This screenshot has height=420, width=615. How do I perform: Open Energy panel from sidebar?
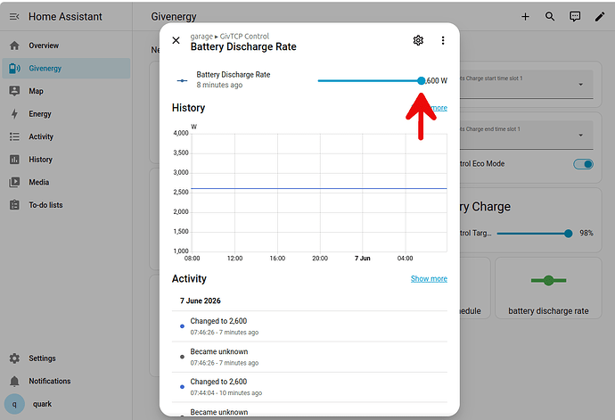(x=66, y=114)
